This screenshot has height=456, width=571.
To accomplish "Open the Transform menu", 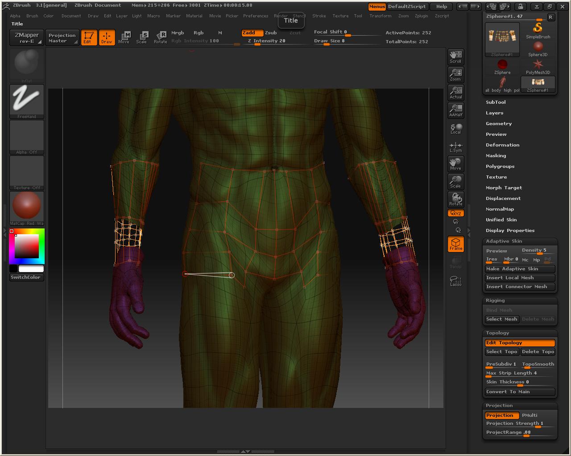I will coord(380,16).
